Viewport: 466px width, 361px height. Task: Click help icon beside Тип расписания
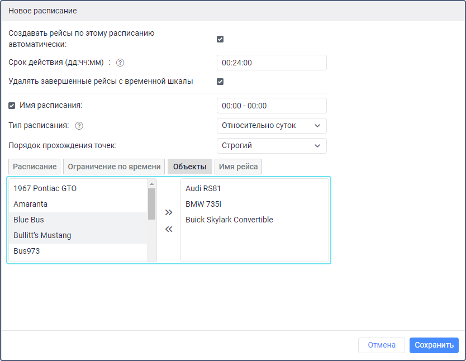point(79,126)
